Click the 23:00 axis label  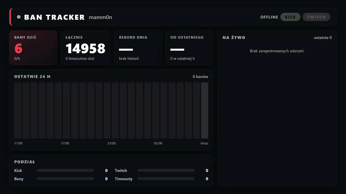pos(111,143)
